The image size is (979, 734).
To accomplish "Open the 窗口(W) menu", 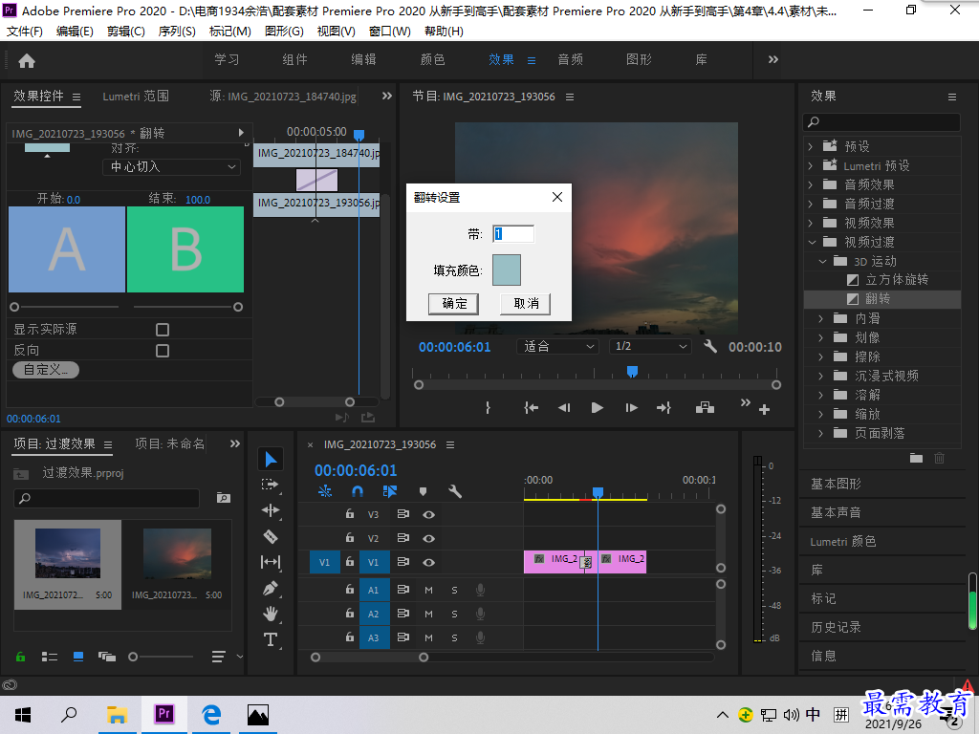I will [x=390, y=32].
